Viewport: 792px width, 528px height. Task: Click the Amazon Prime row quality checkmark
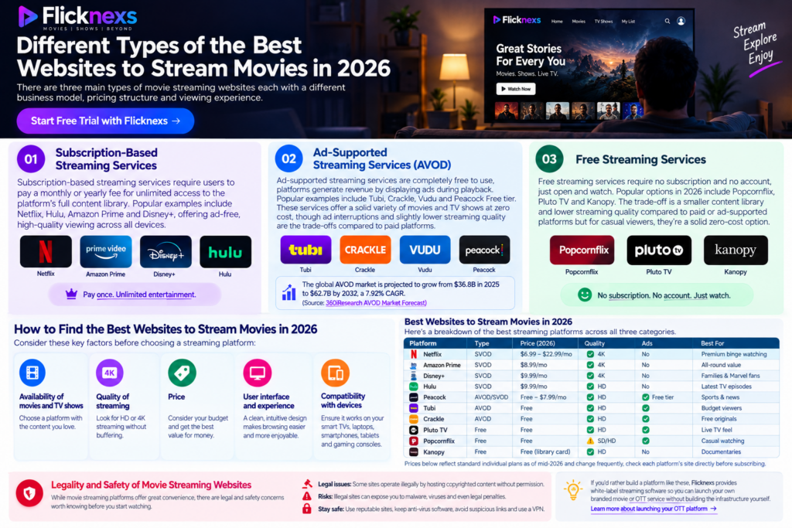[x=590, y=365]
